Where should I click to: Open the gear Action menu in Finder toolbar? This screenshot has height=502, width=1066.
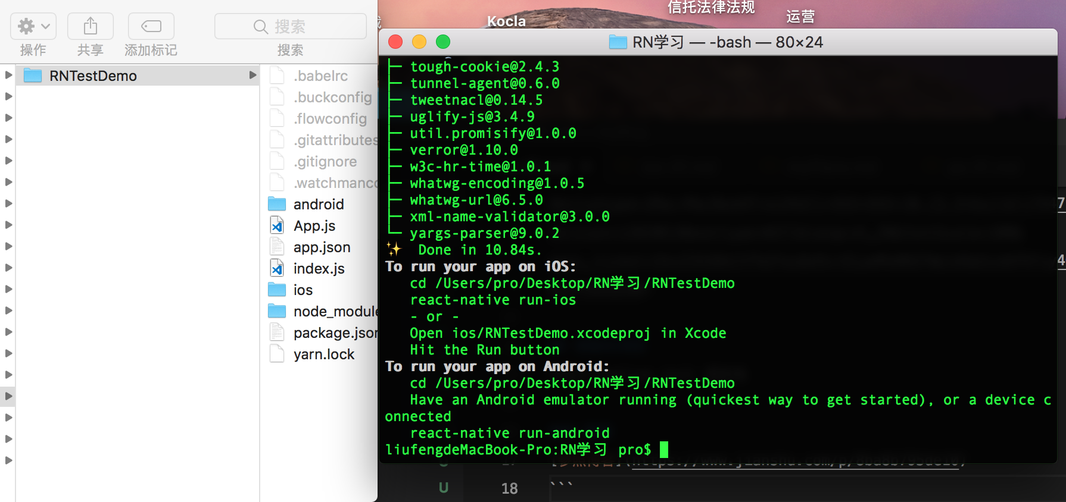tap(33, 26)
